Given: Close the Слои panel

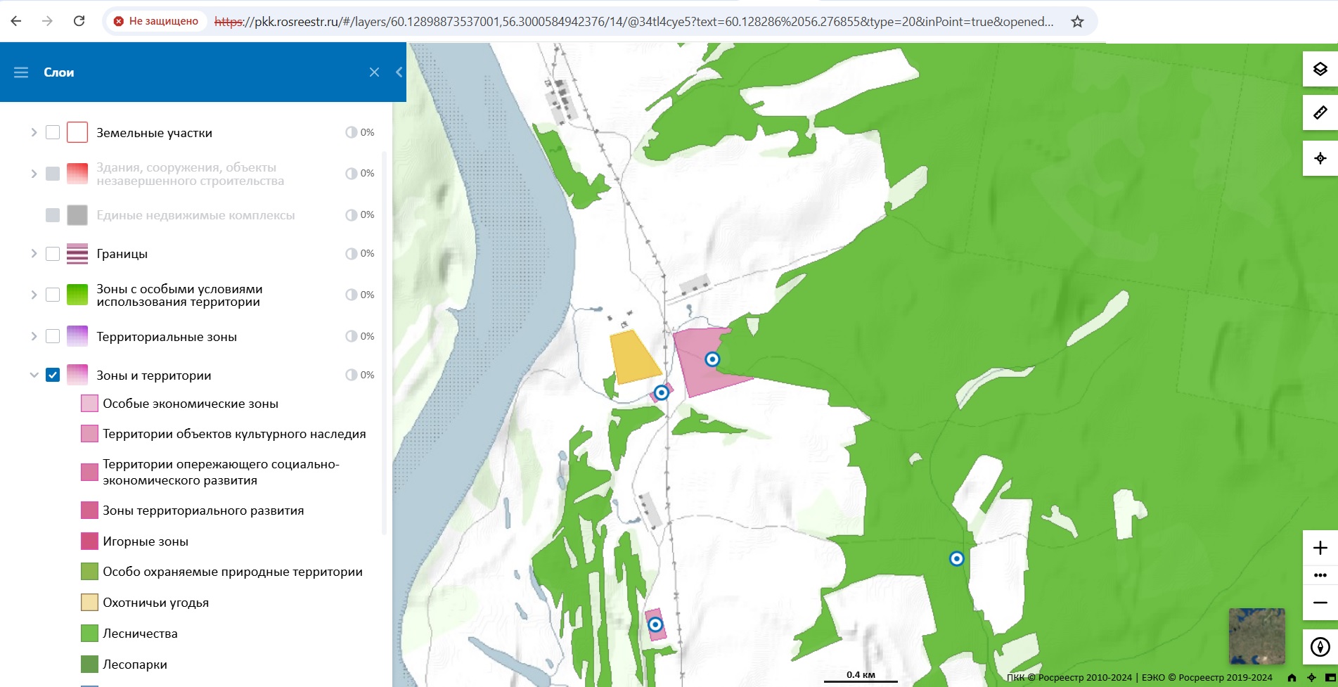Looking at the screenshot, I should [374, 72].
